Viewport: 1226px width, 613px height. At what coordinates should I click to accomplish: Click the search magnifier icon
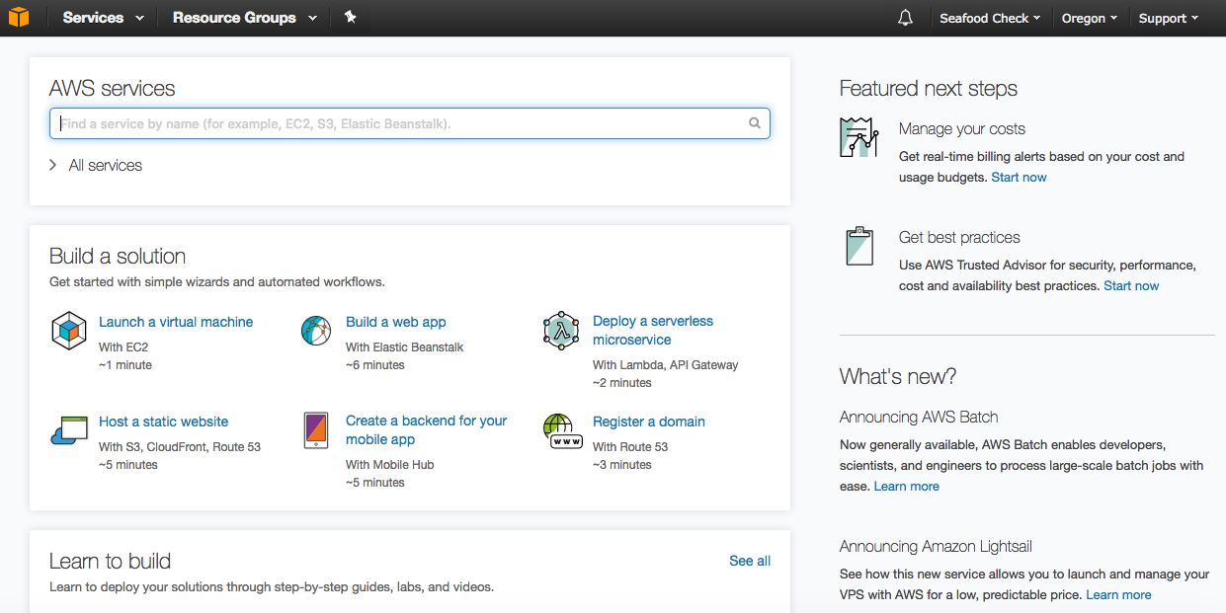click(755, 123)
